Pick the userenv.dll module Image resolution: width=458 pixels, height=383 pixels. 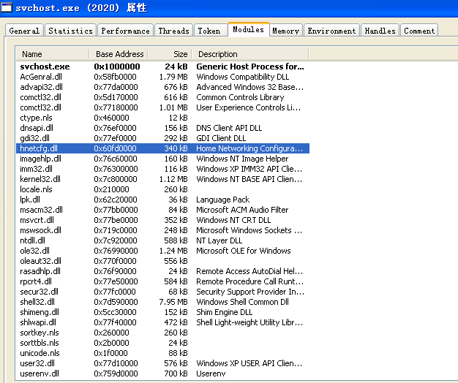coord(41,373)
